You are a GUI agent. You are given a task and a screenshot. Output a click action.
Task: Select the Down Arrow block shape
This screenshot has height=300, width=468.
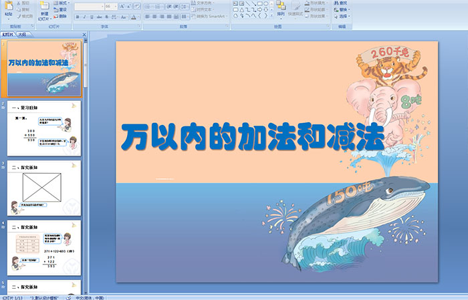pos(265,9)
